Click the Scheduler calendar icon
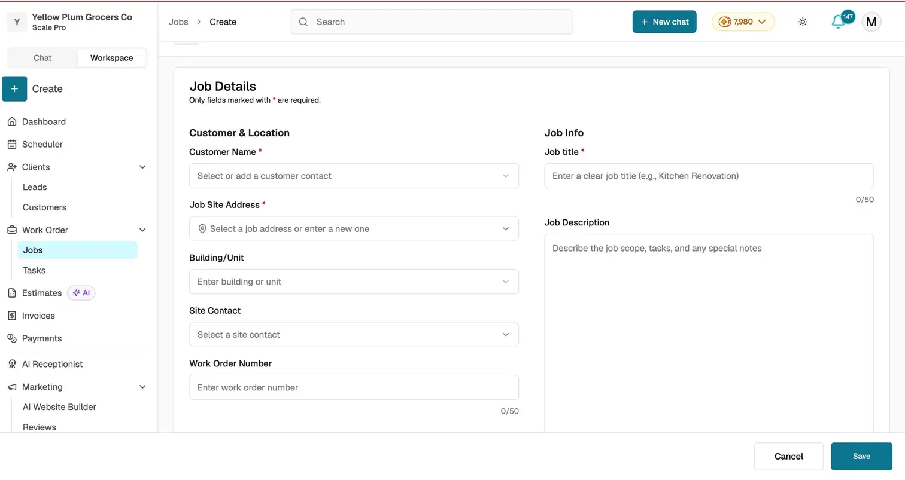This screenshot has width=905, height=480. click(x=12, y=145)
